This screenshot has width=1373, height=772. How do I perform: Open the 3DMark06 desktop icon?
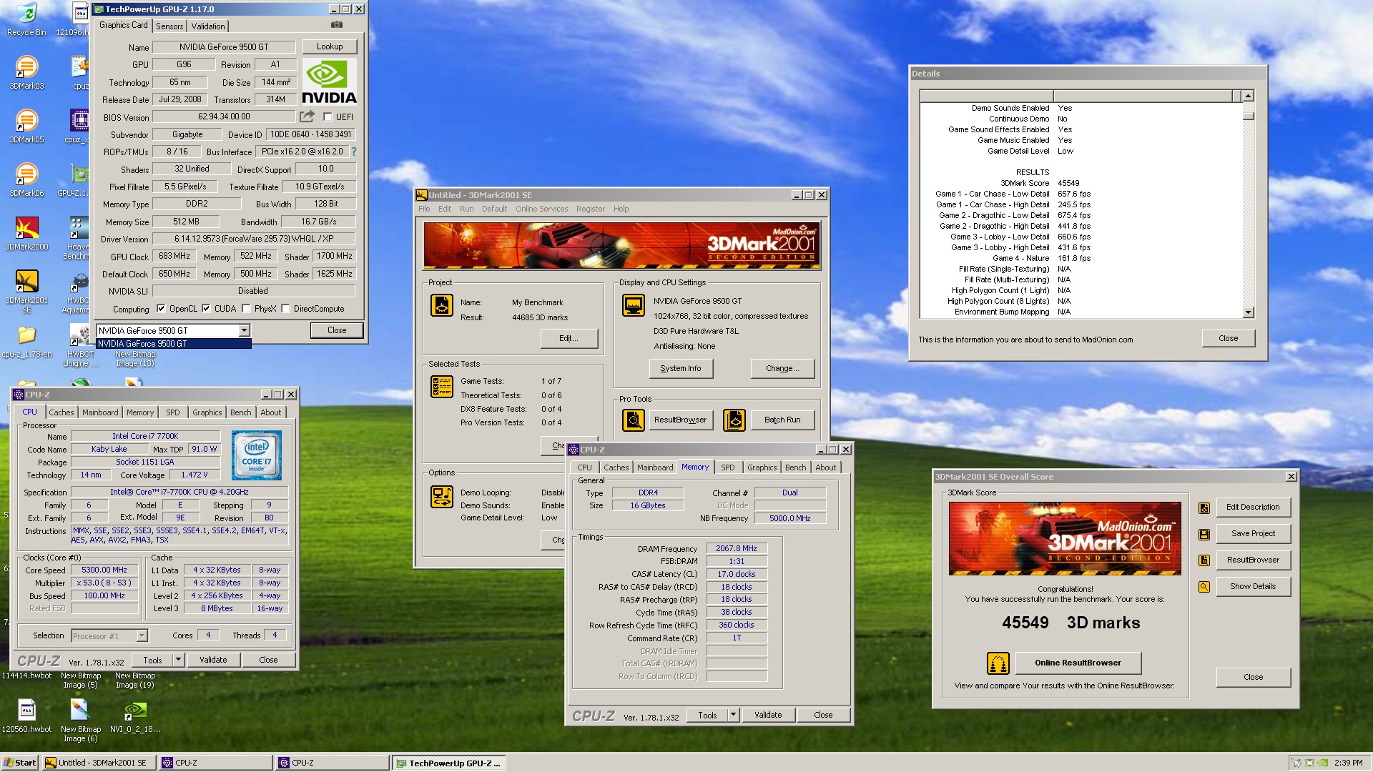point(26,180)
